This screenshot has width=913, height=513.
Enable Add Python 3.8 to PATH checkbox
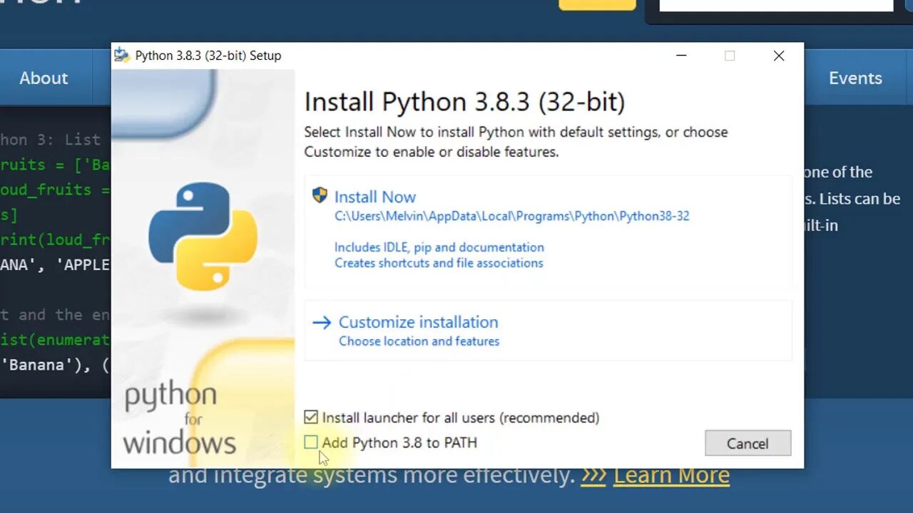pos(310,442)
